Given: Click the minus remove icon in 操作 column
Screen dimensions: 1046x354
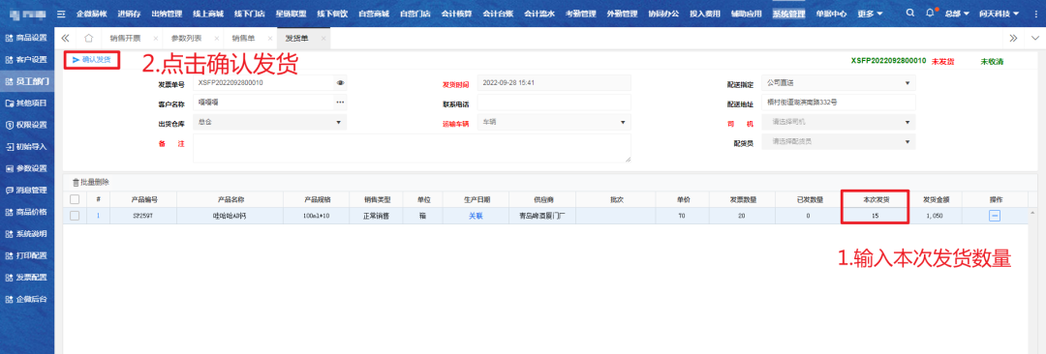Looking at the screenshot, I should pos(994,216).
